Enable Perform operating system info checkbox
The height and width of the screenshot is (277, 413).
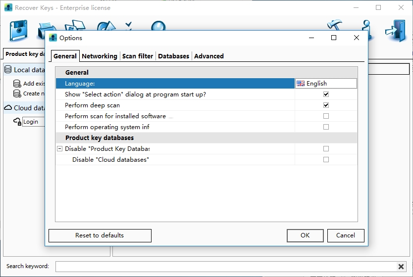[326, 127]
